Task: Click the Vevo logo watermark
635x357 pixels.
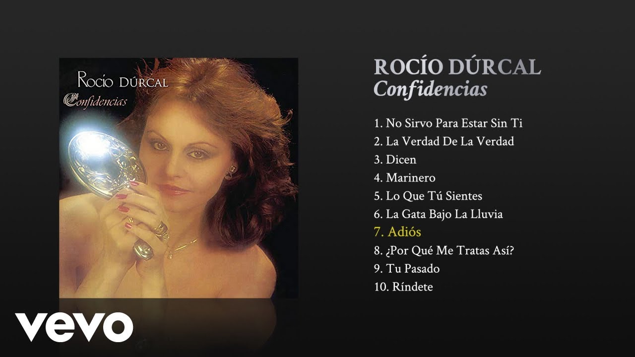Action: pos(74,328)
